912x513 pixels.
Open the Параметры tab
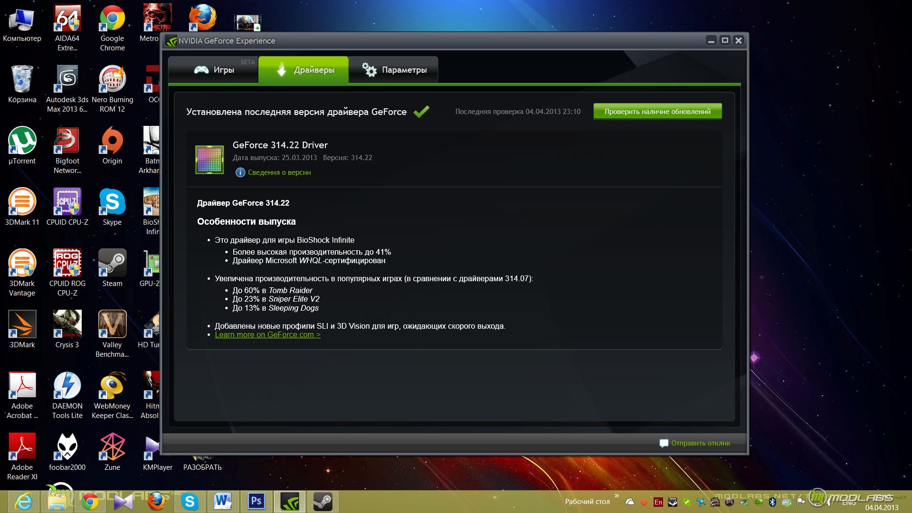click(x=393, y=70)
